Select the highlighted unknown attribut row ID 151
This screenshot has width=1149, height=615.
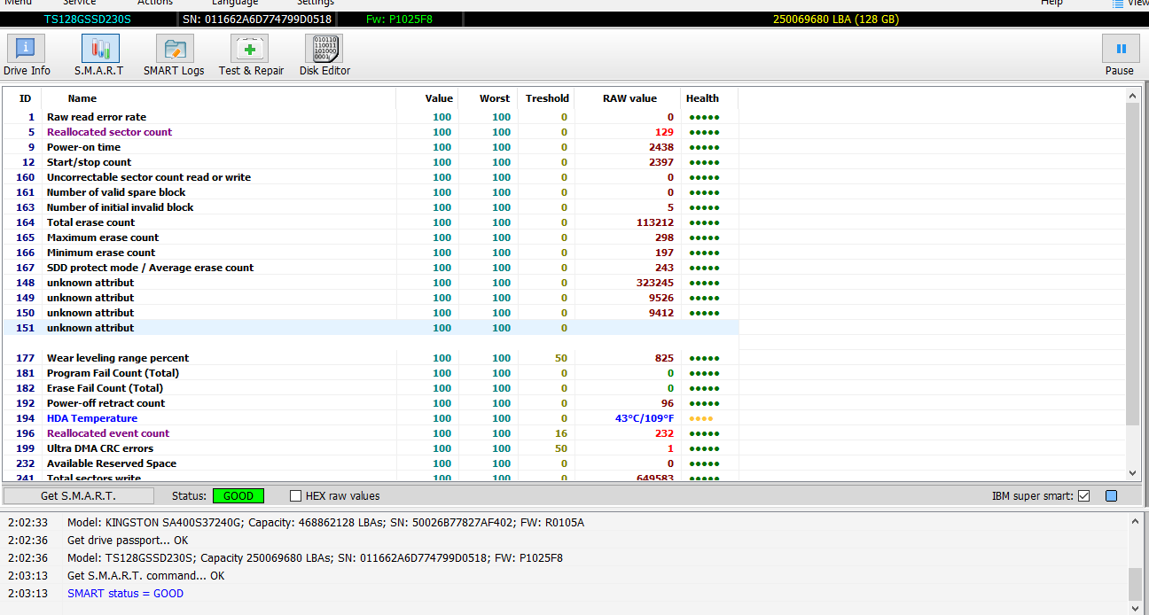click(371, 328)
